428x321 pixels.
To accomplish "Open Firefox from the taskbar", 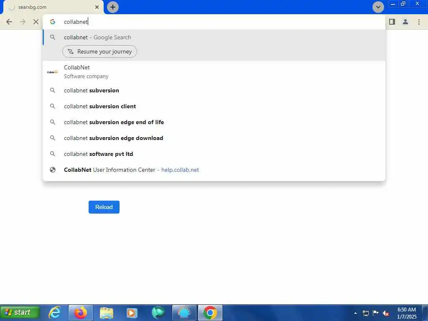I will tap(81, 313).
